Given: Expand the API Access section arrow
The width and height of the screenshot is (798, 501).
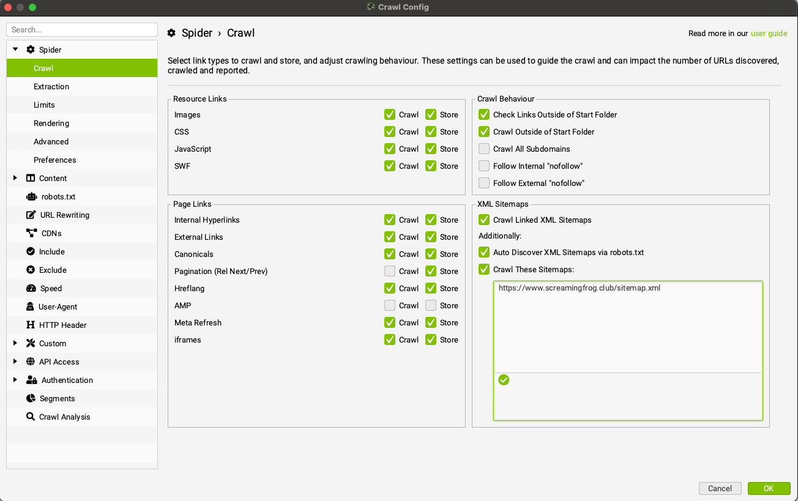Looking at the screenshot, I should tap(15, 362).
